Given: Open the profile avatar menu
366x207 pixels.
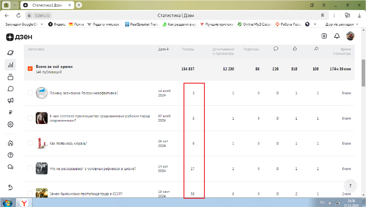Looking at the screenshot, I should pyautogui.click(x=350, y=36).
